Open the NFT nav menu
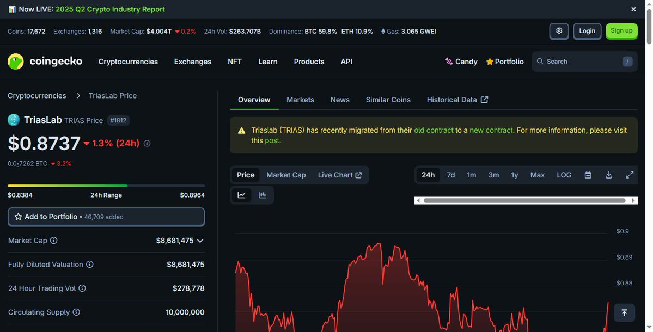Screen dimensions: 653x332 point(235,62)
